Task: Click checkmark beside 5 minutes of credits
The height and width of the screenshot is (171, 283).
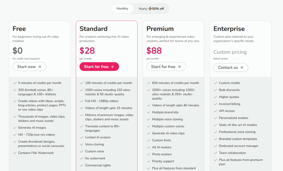Action: click(x=15, y=83)
